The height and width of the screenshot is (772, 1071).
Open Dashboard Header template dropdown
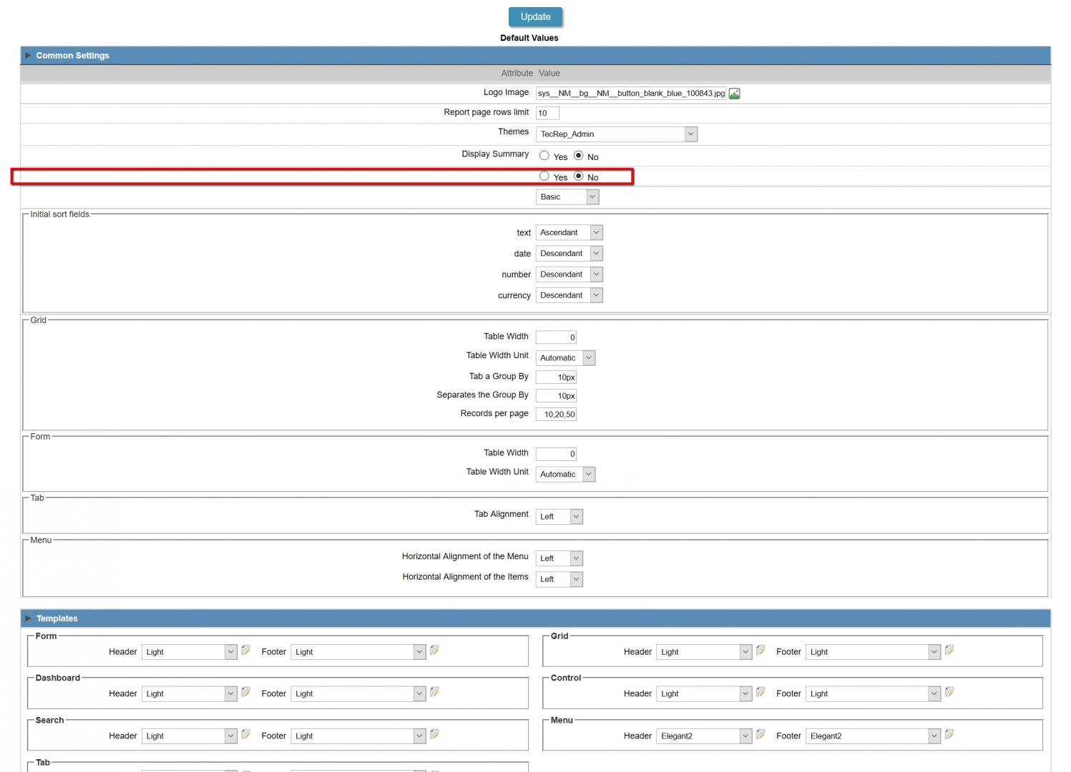point(189,693)
